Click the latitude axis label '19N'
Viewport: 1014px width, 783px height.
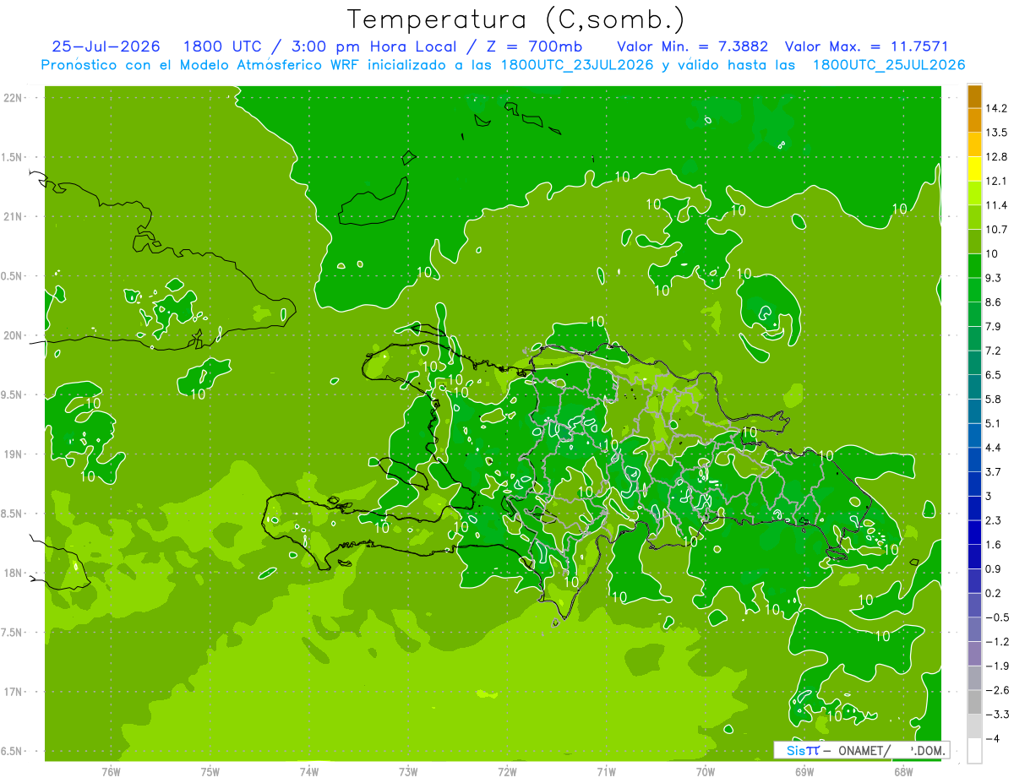(14, 454)
